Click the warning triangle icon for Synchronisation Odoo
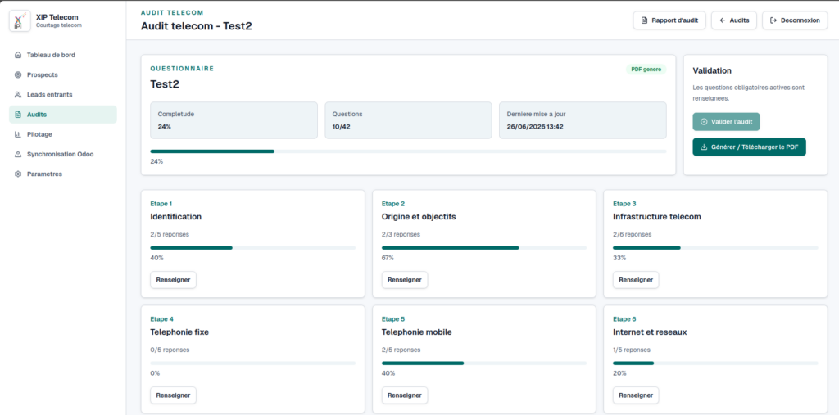This screenshot has height=415, width=839. [18, 154]
